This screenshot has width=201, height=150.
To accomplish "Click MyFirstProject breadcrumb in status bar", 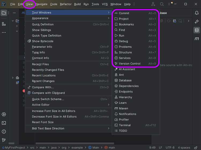I will 14,148.
